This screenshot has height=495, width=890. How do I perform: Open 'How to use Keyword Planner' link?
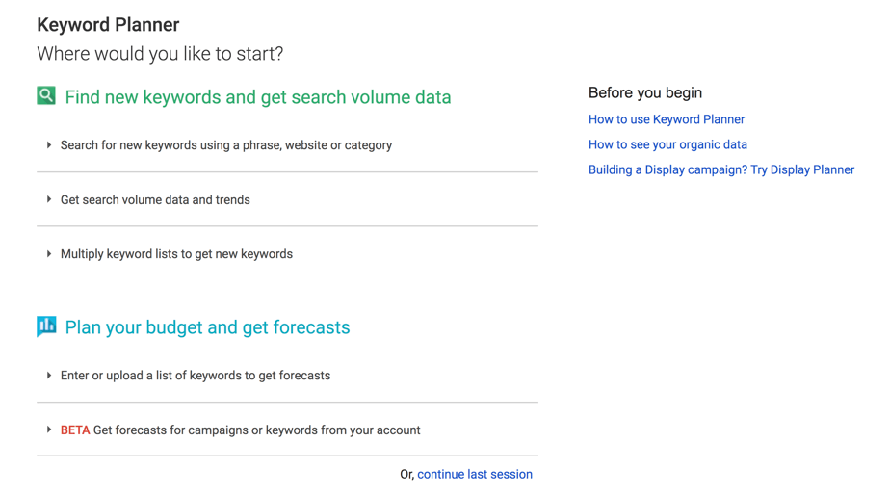click(667, 119)
